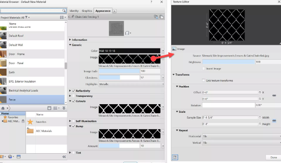The image size is (281, 163).
Task: Collapse the Scale section
Action: 177,112
